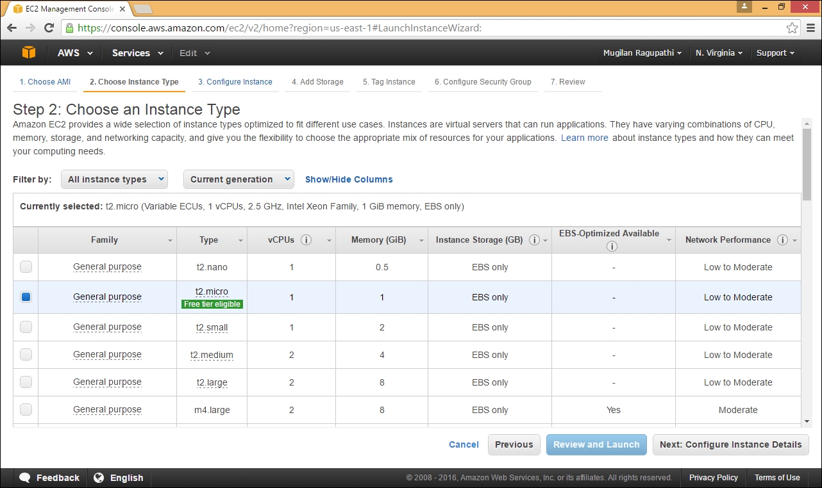Open Memory (GiB) column dropdown arrow
Viewport: 822px width, 488px height.
coord(422,241)
